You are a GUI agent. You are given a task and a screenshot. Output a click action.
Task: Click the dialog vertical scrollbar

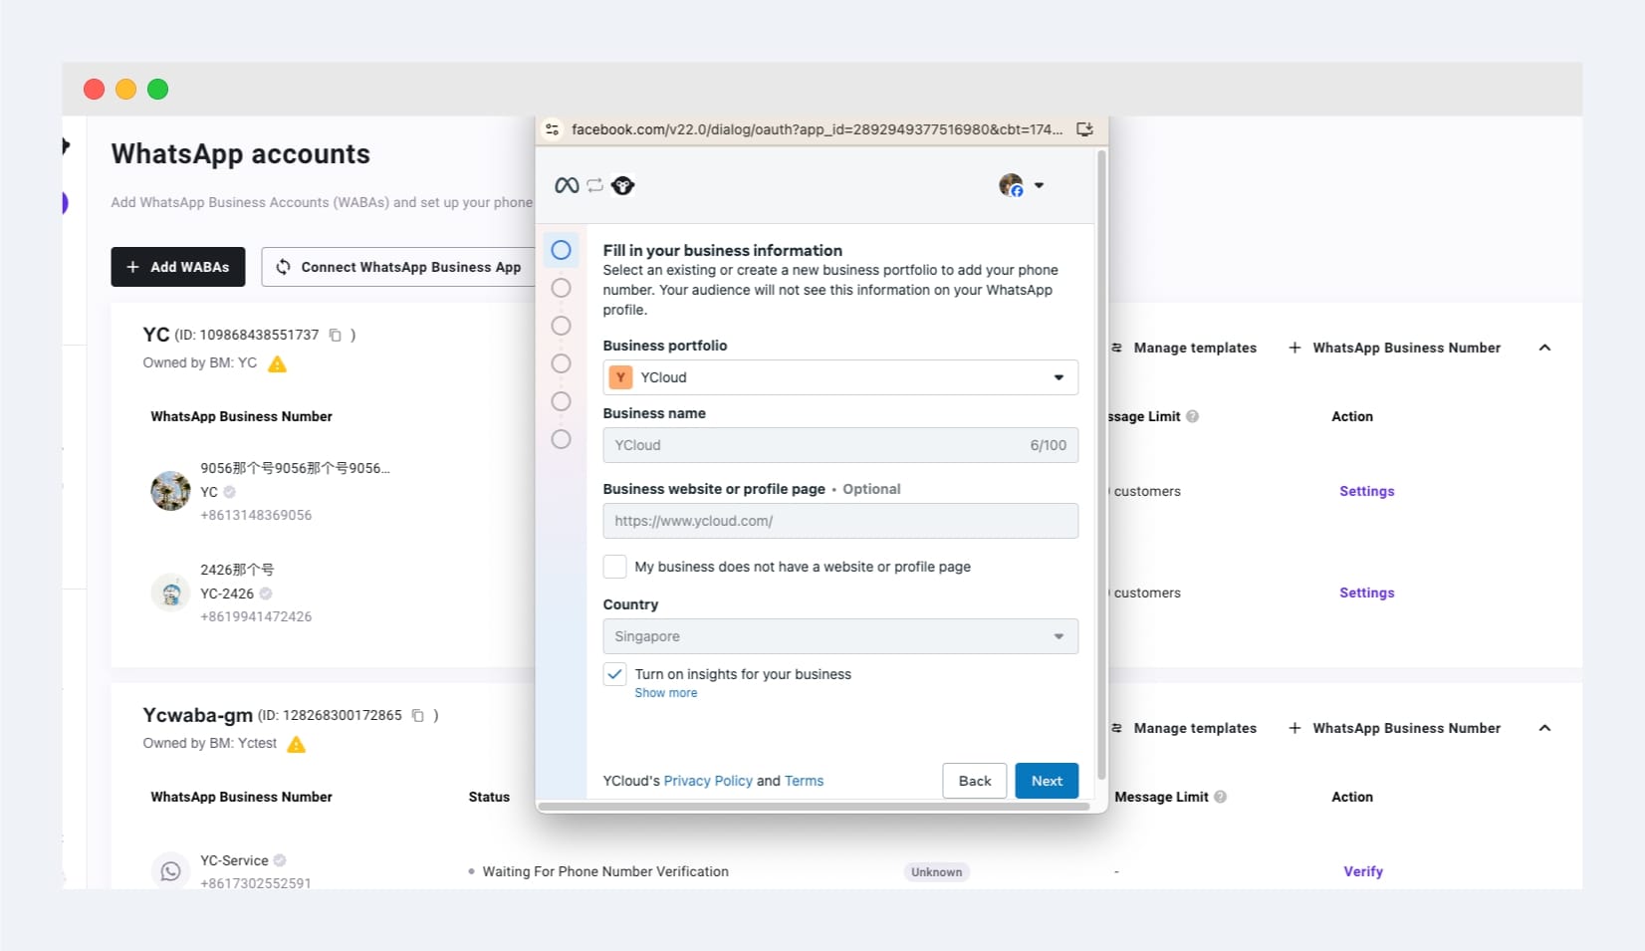(x=1101, y=464)
